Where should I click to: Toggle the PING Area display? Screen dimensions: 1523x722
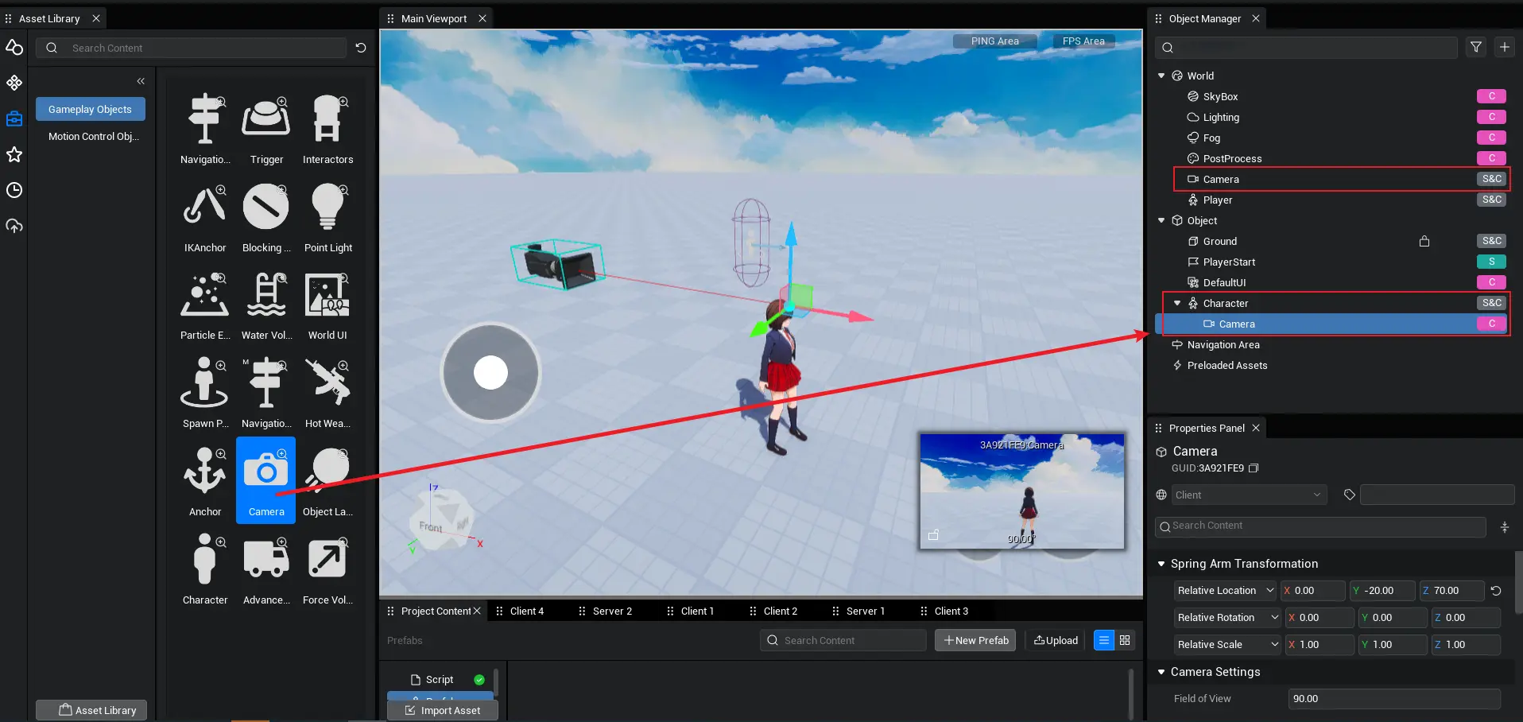point(994,41)
